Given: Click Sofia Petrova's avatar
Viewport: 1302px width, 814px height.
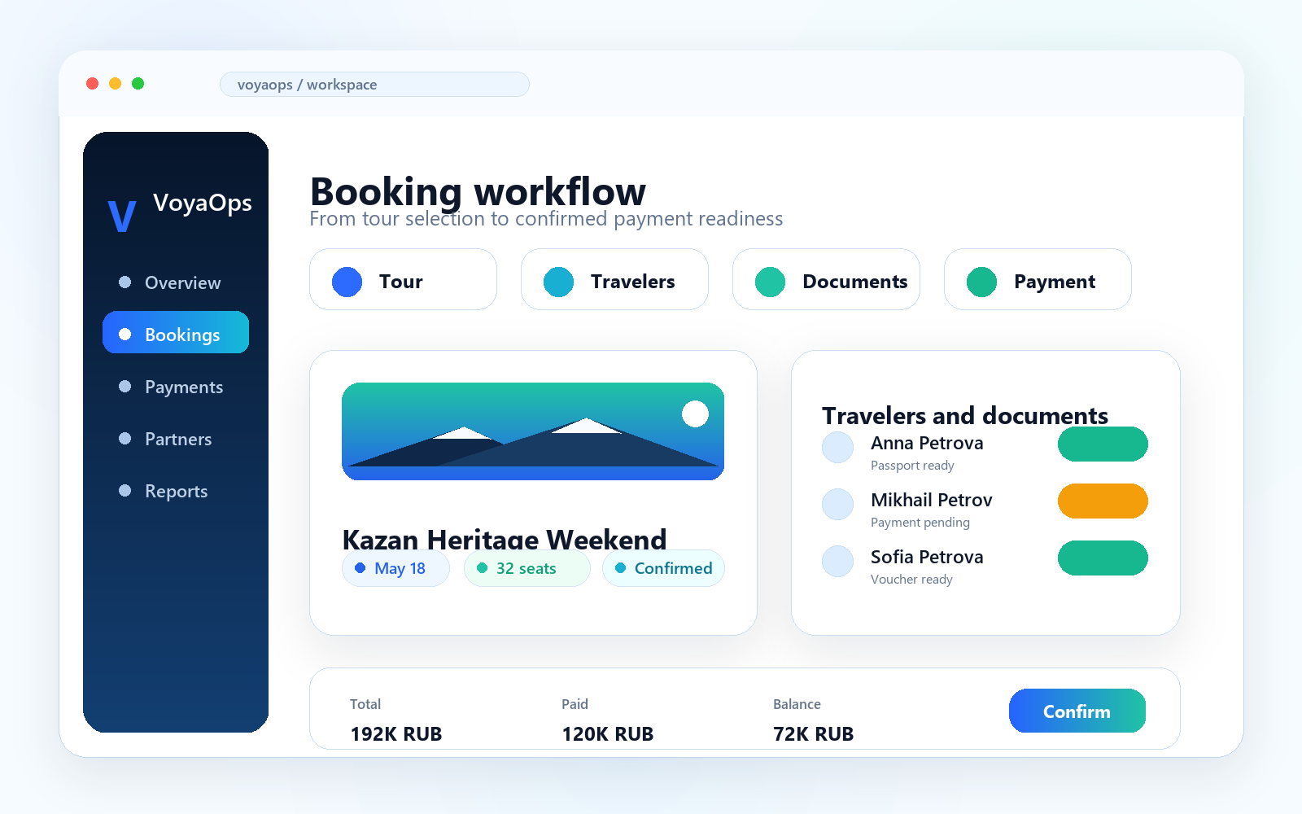Looking at the screenshot, I should [x=837, y=561].
